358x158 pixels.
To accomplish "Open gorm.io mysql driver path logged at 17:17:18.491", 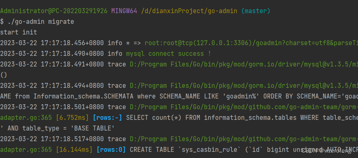I will coord(244,64).
